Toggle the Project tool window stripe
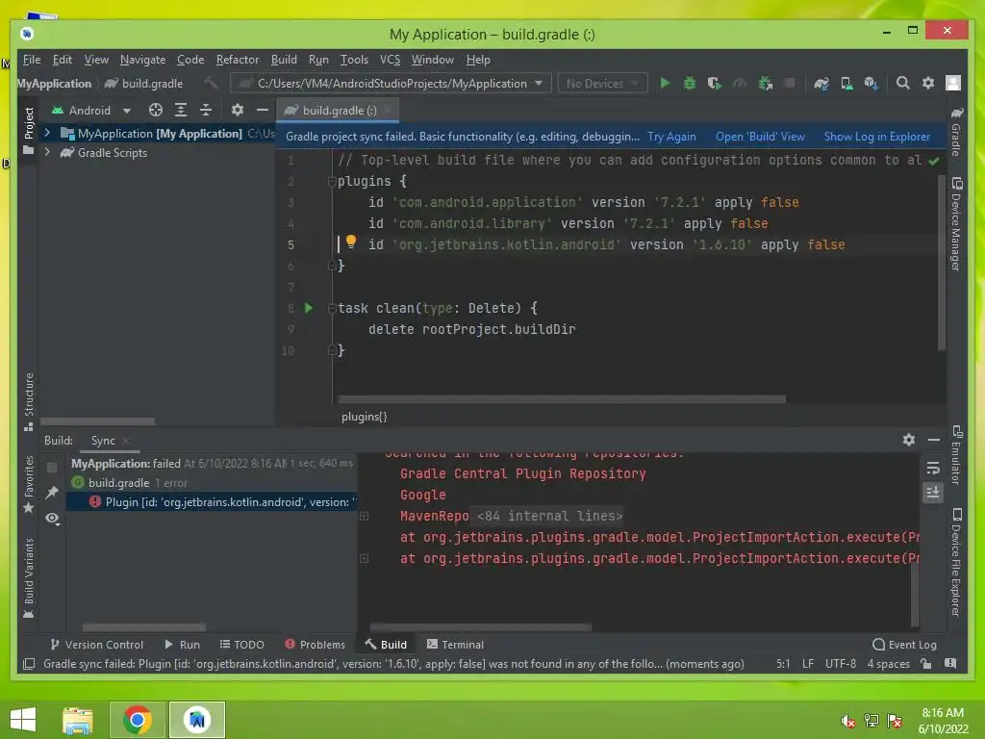985x739 pixels. (x=28, y=130)
